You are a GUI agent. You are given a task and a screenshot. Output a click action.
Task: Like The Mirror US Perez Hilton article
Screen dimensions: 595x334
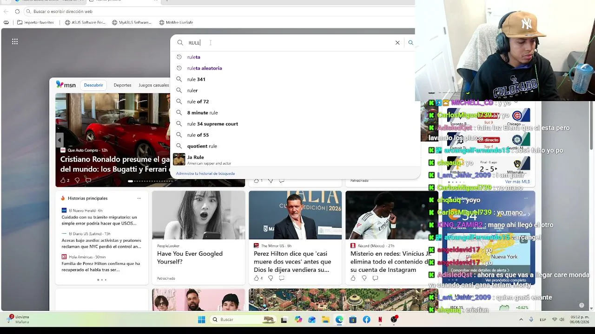256,278
